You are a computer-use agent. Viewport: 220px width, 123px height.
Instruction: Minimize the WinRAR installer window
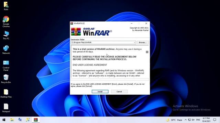tap(131, 23)
